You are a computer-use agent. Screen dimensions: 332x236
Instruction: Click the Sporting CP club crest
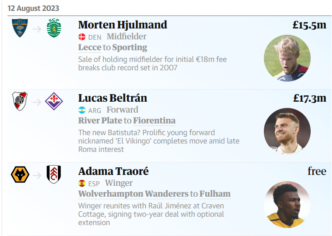(54, 28)
